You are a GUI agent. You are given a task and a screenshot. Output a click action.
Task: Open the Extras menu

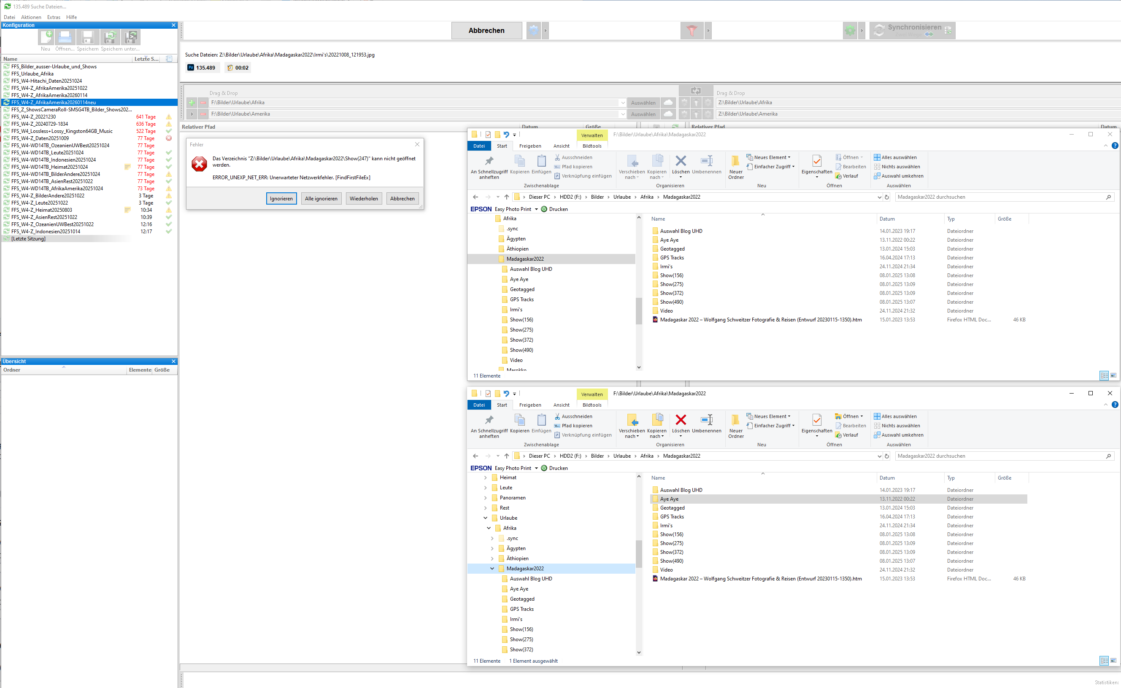point(54,17)
